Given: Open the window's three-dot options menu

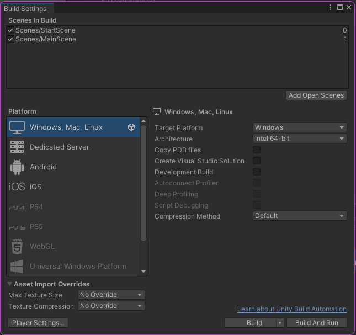Looking at the screenshot, I should coord(330,7).
